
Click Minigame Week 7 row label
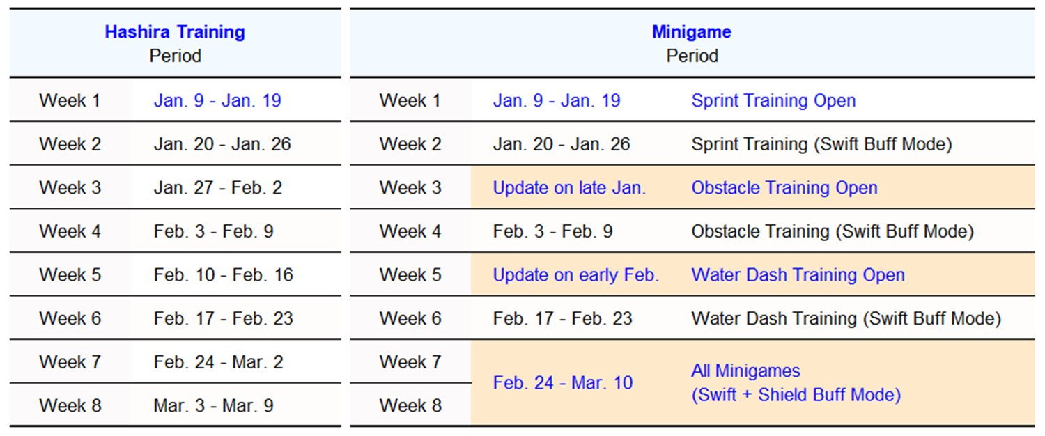(410, 361)
